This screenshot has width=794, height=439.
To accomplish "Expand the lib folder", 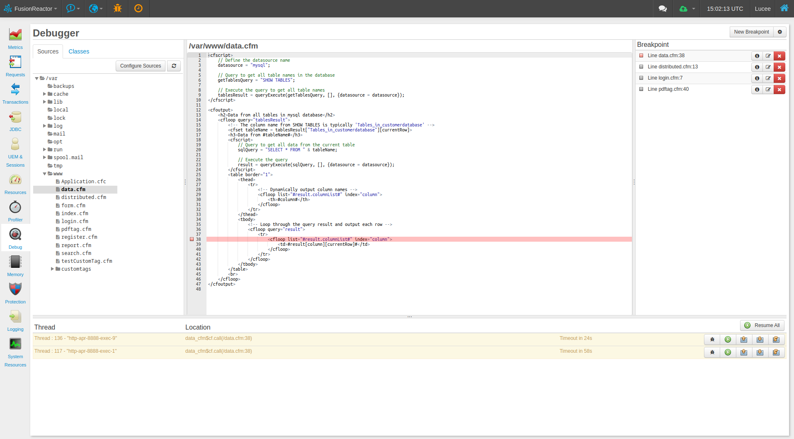I will (x=44, y=102).
